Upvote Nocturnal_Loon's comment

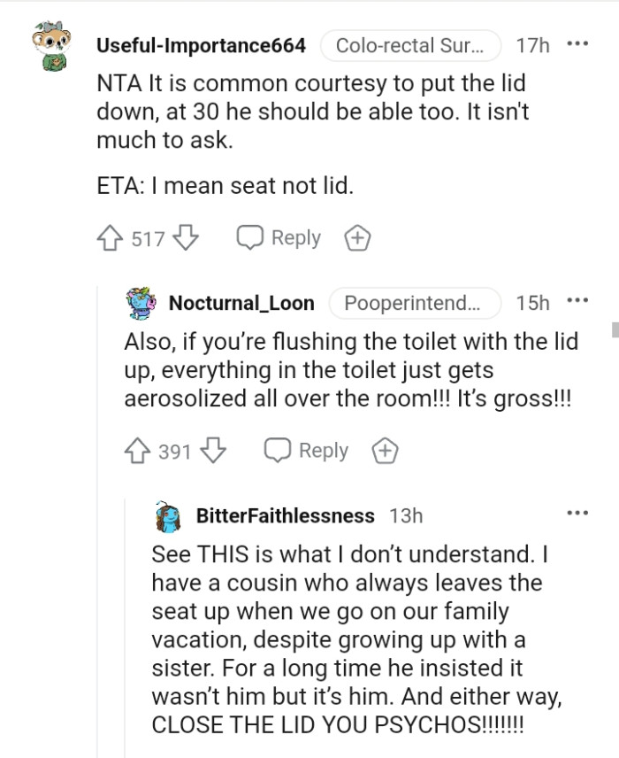139,451
